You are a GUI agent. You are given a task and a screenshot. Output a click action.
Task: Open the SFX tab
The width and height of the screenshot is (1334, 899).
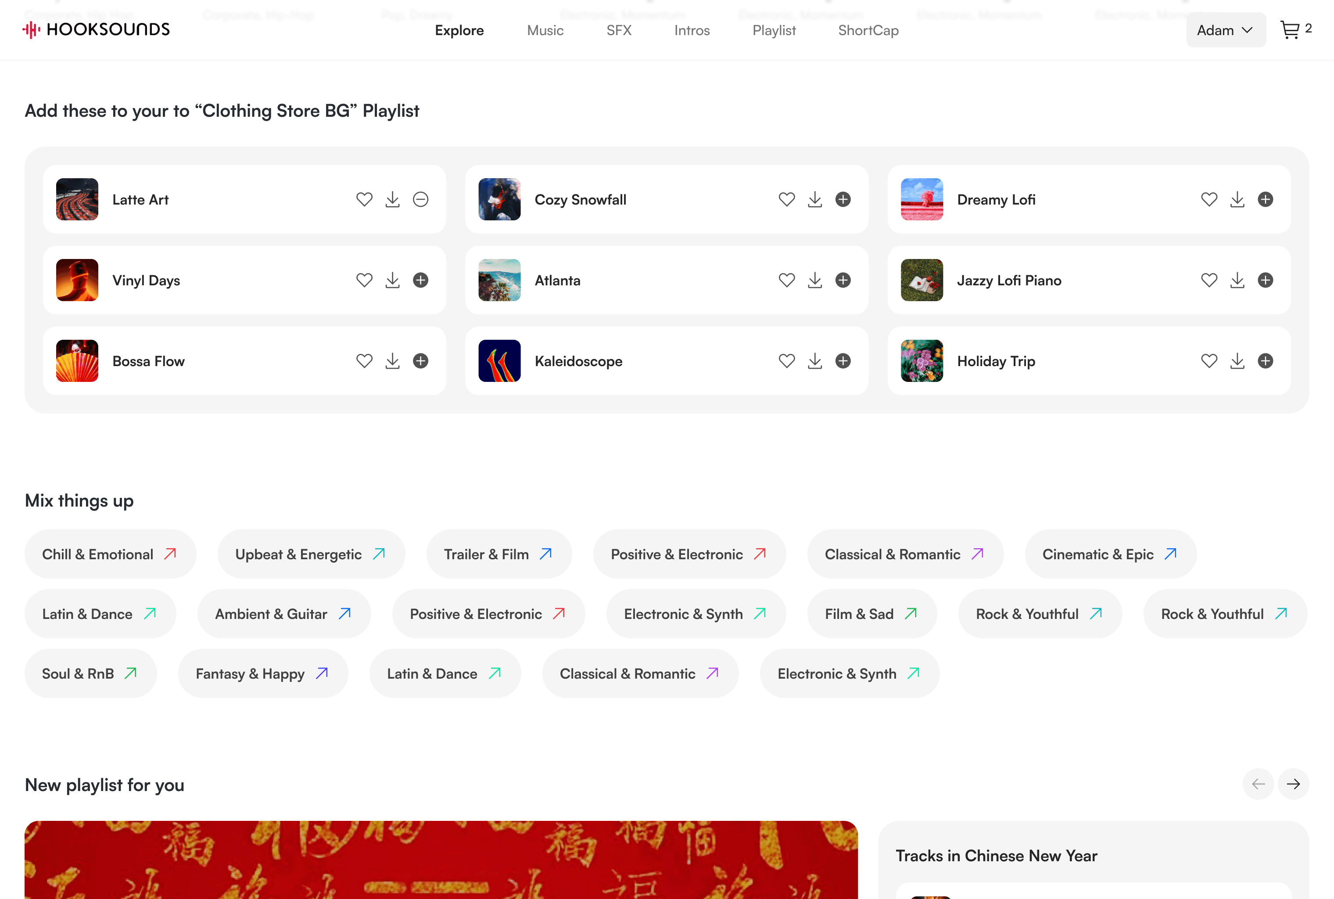[619, 30]
